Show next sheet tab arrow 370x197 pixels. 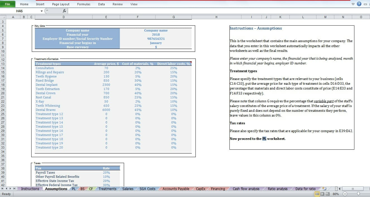point(11,189)
